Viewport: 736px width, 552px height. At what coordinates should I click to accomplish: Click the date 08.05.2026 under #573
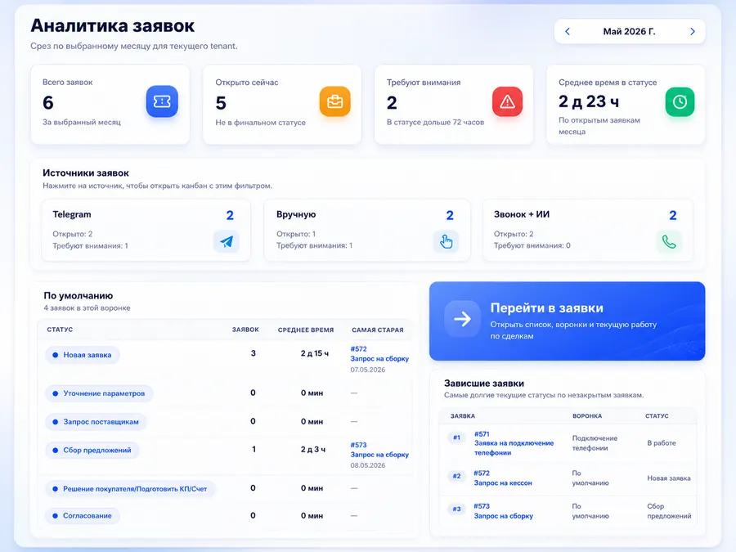pos(367,465)
